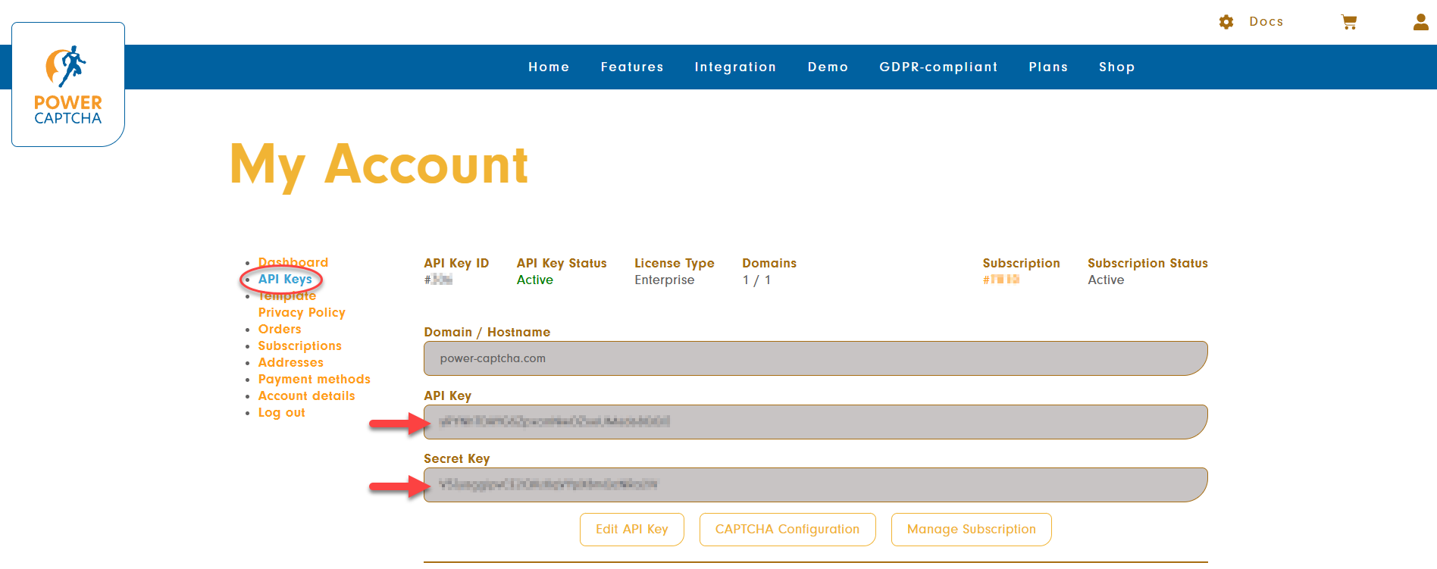Click the API Key ID header
This screenshot has height=569, width=1437.
tap(456, 263)
